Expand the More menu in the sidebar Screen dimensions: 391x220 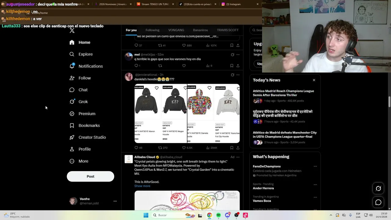point(79,161)
